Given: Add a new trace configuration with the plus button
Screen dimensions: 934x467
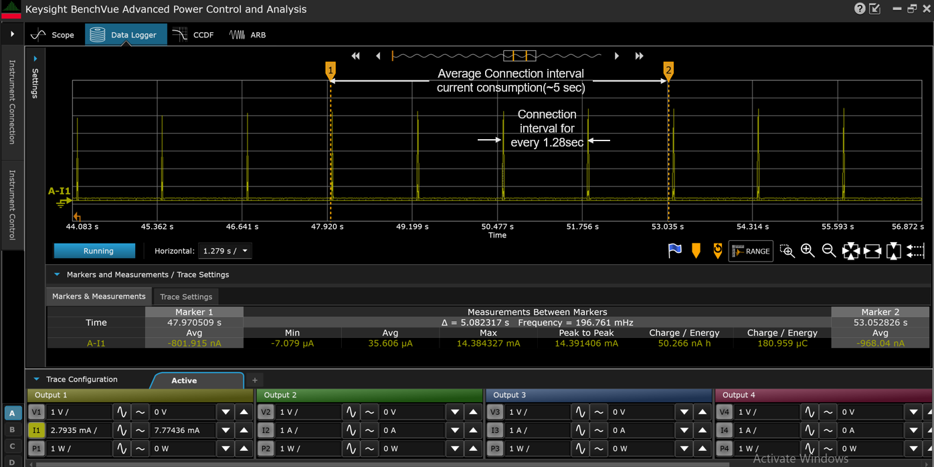Looking at the screenshot, I should 254,379.
